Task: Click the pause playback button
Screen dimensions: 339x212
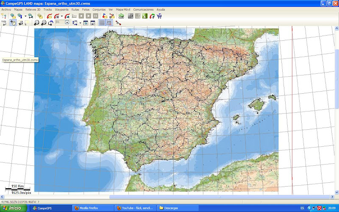Action: (x=96, y=16)
